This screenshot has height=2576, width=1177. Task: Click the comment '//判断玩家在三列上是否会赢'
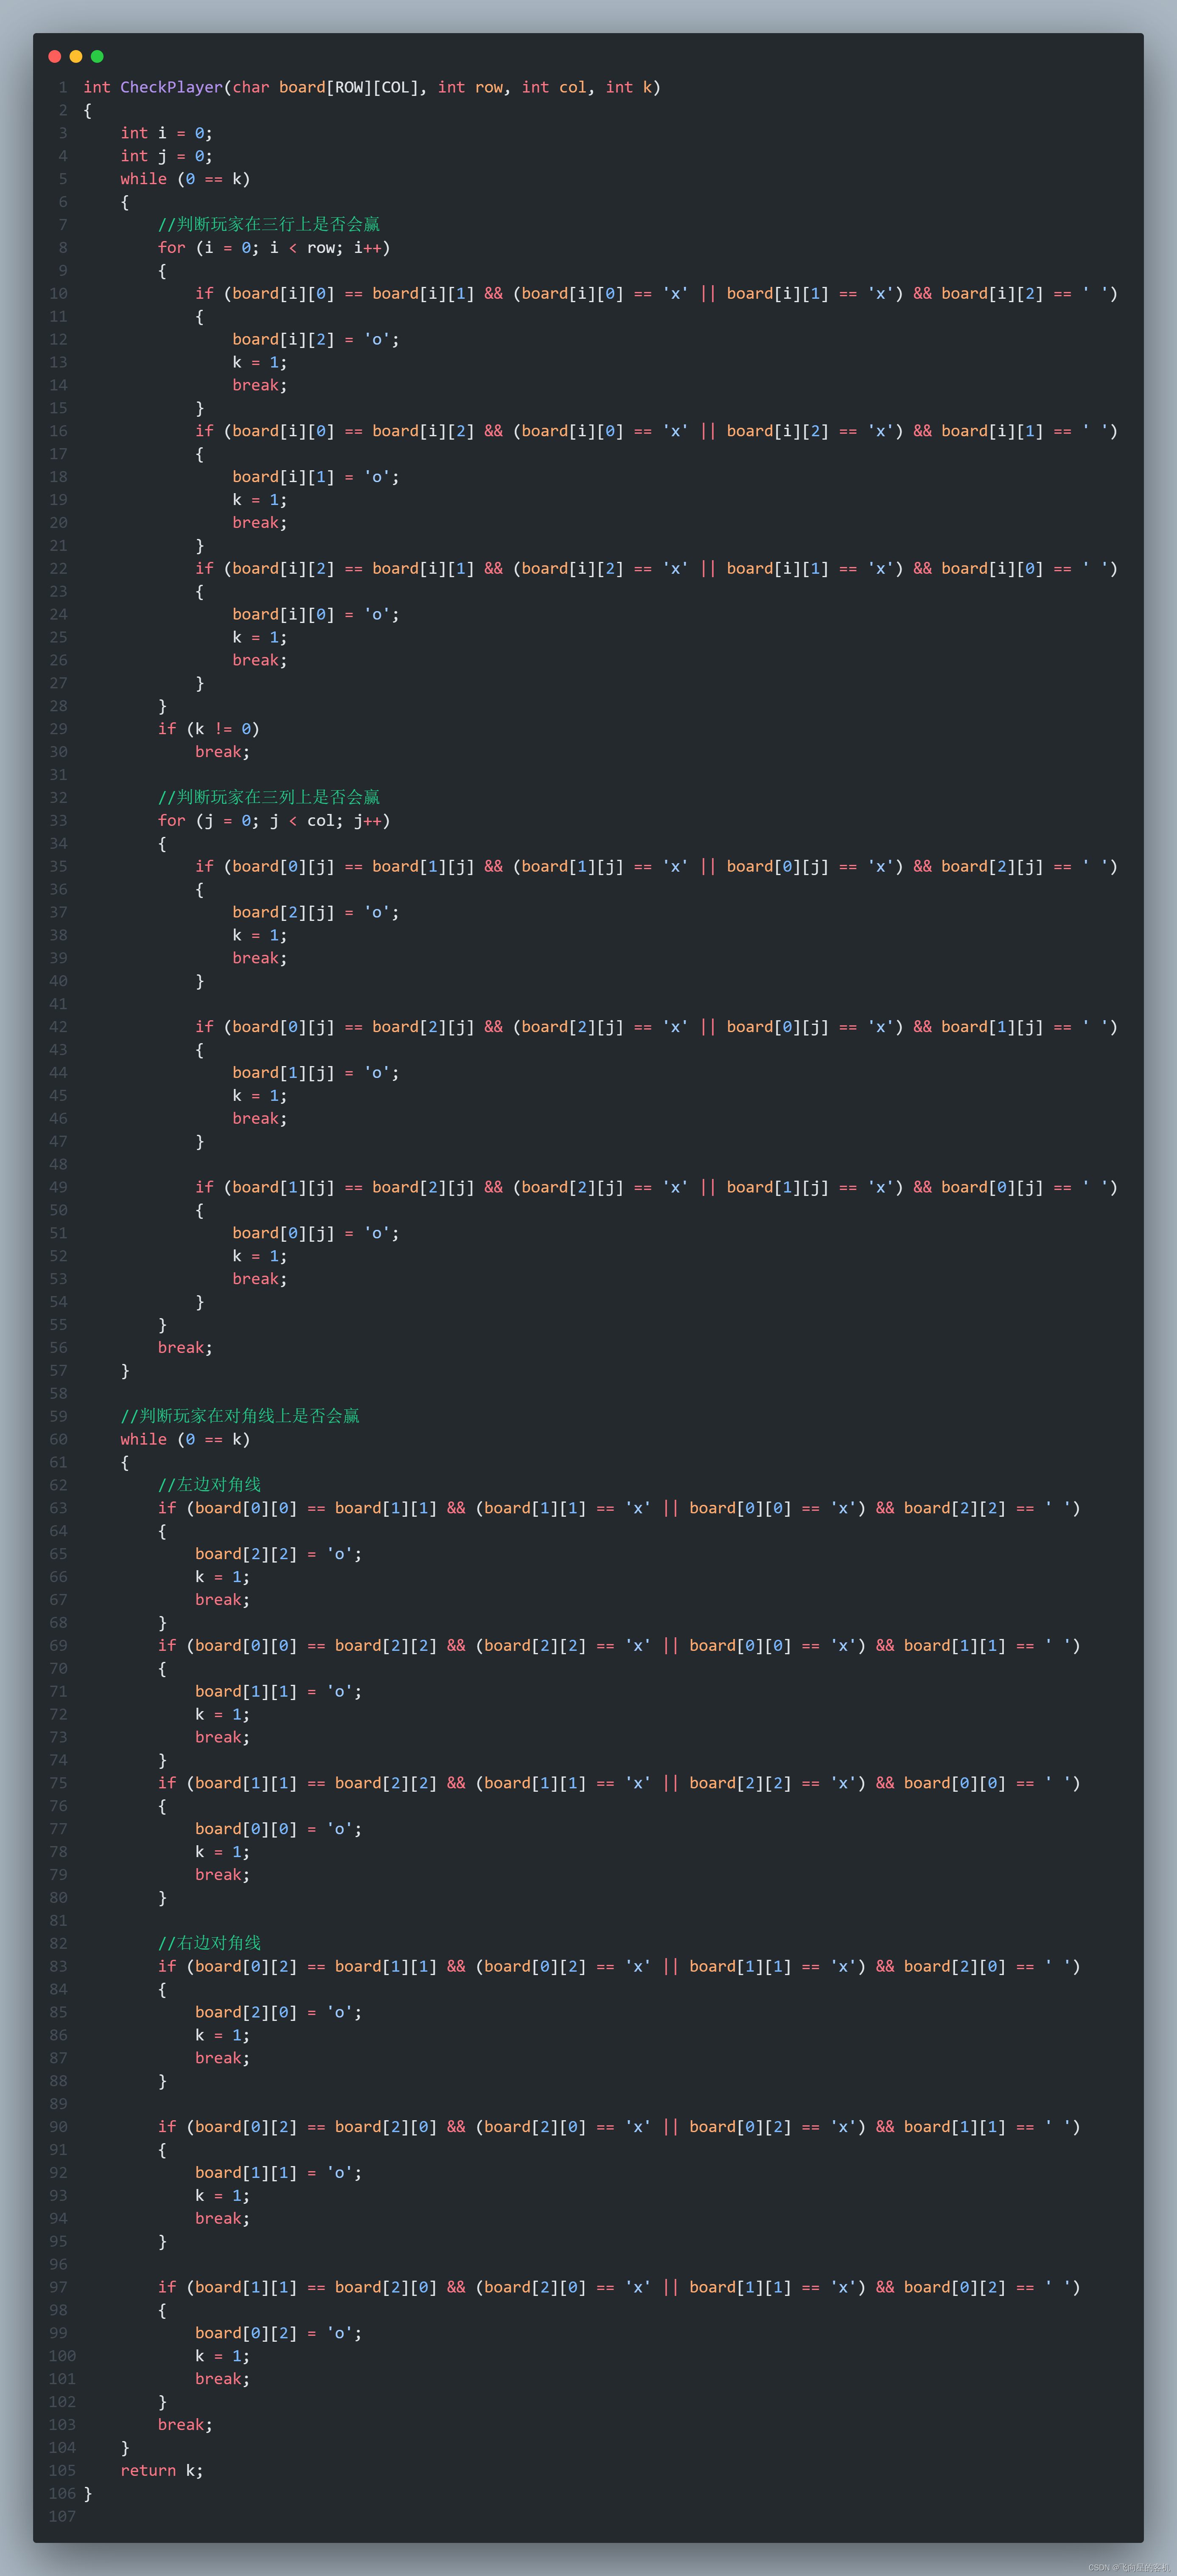point(268,797)
